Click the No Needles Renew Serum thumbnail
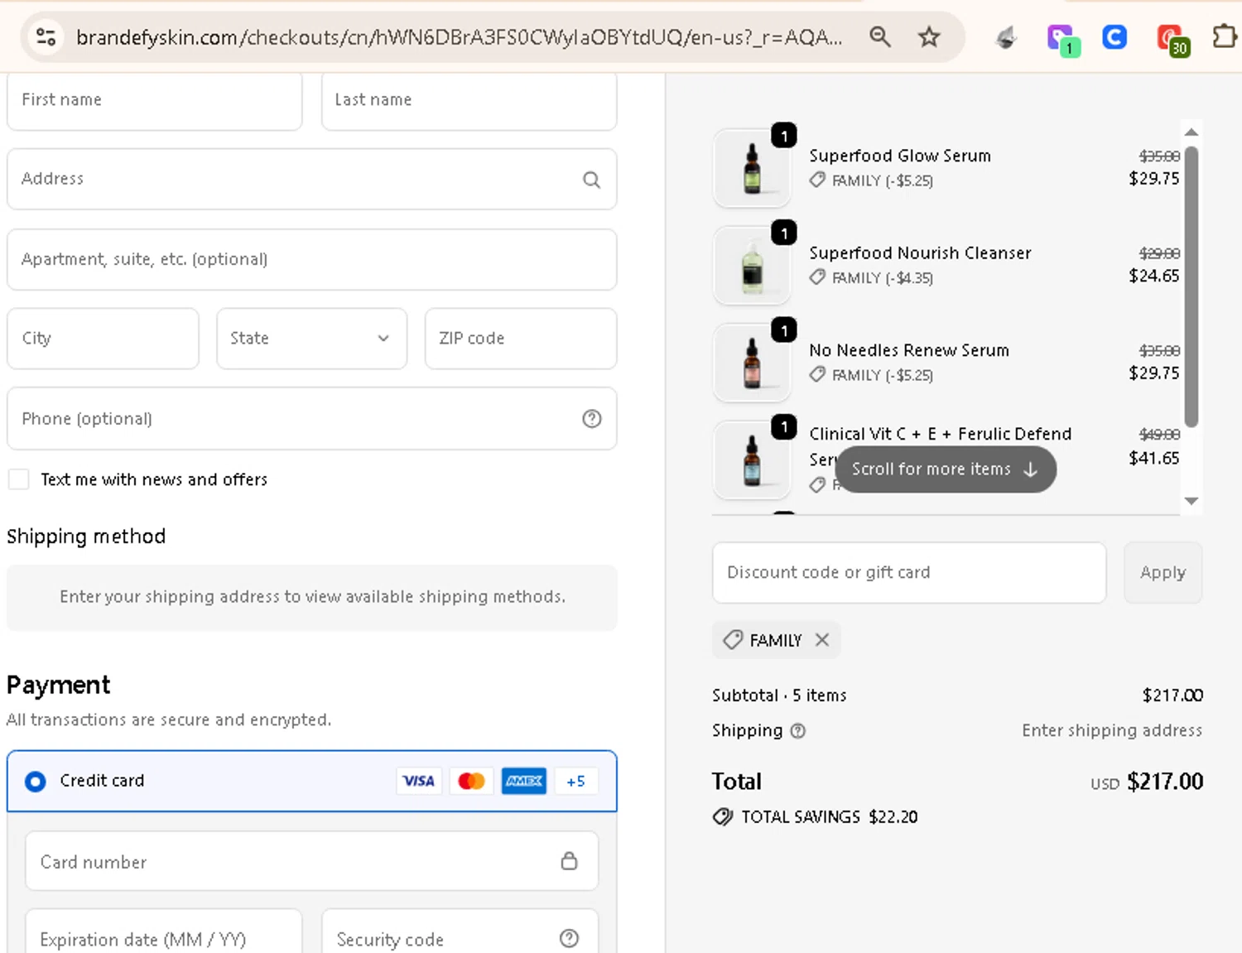This screenshot has width=1242, height=953. [752, 363]
